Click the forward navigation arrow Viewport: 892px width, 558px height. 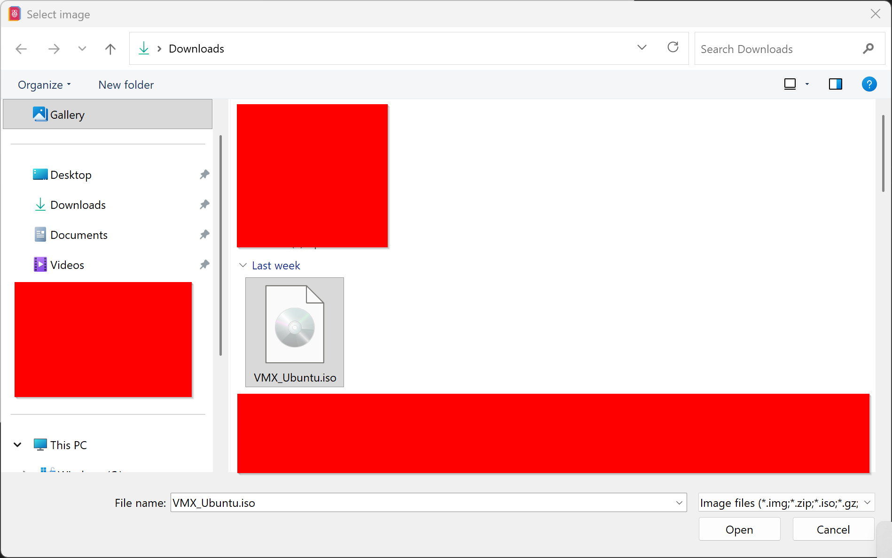point(54,48)
